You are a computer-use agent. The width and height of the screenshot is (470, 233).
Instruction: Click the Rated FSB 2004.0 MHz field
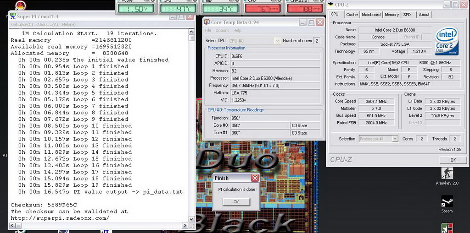(376, 123)
